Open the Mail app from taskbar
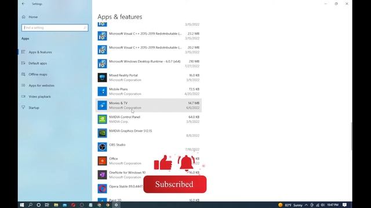 pyautogui.click(x=64, y=205)
